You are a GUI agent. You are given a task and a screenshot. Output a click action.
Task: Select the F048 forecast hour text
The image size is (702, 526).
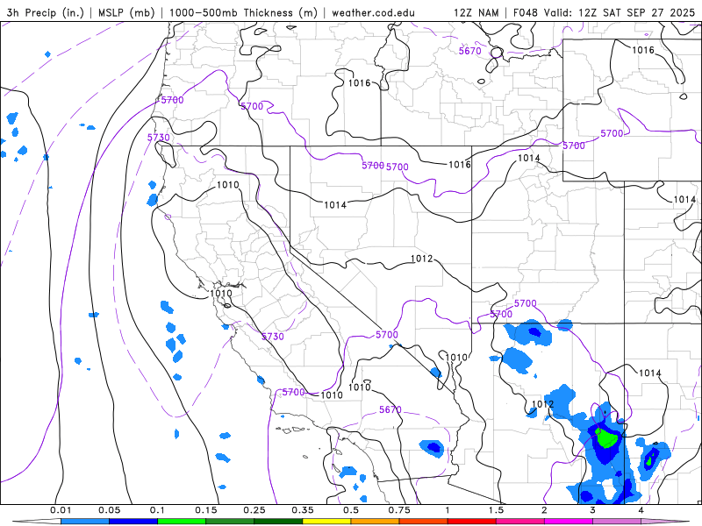coord(525,12)
